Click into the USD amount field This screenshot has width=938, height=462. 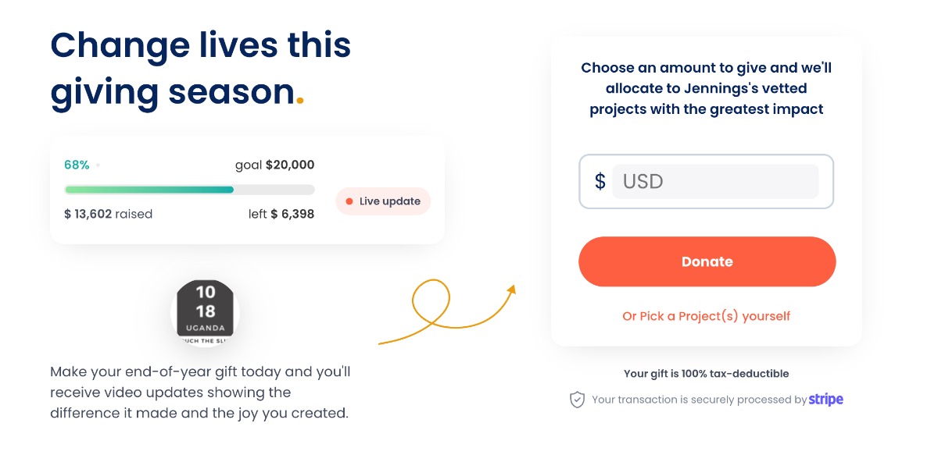click(x=714, y=182)
